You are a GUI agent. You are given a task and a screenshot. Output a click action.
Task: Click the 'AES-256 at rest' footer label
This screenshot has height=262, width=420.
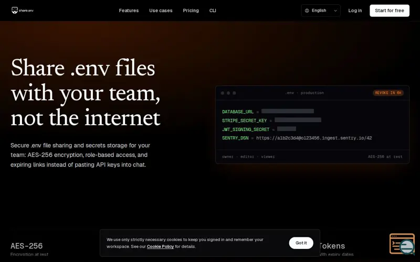385,157
